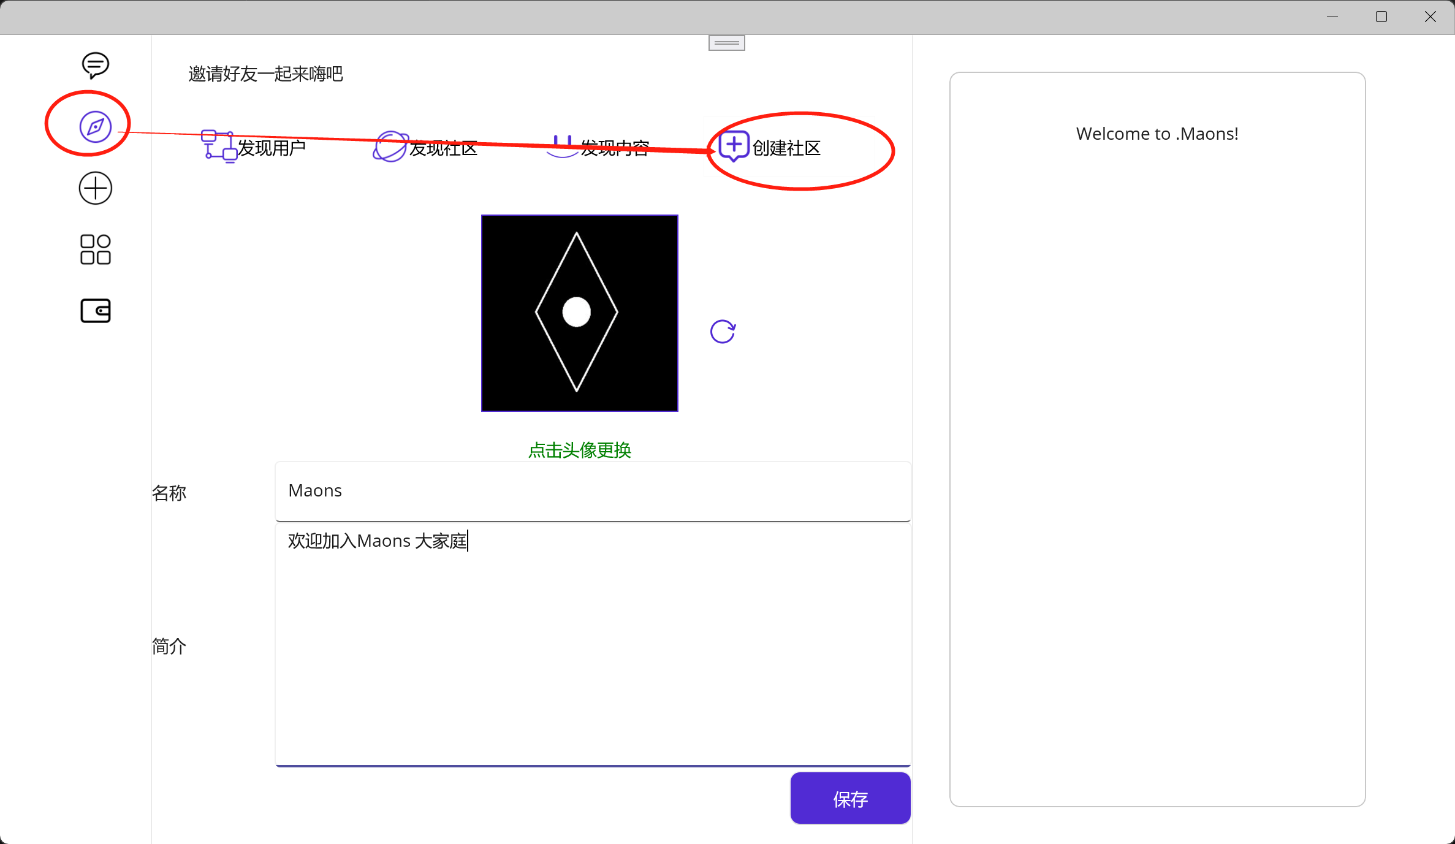Refresh the community avatar with the reload icon
Screen dimensions: 1455x844
pyautogui.click(x=723, y=331)
